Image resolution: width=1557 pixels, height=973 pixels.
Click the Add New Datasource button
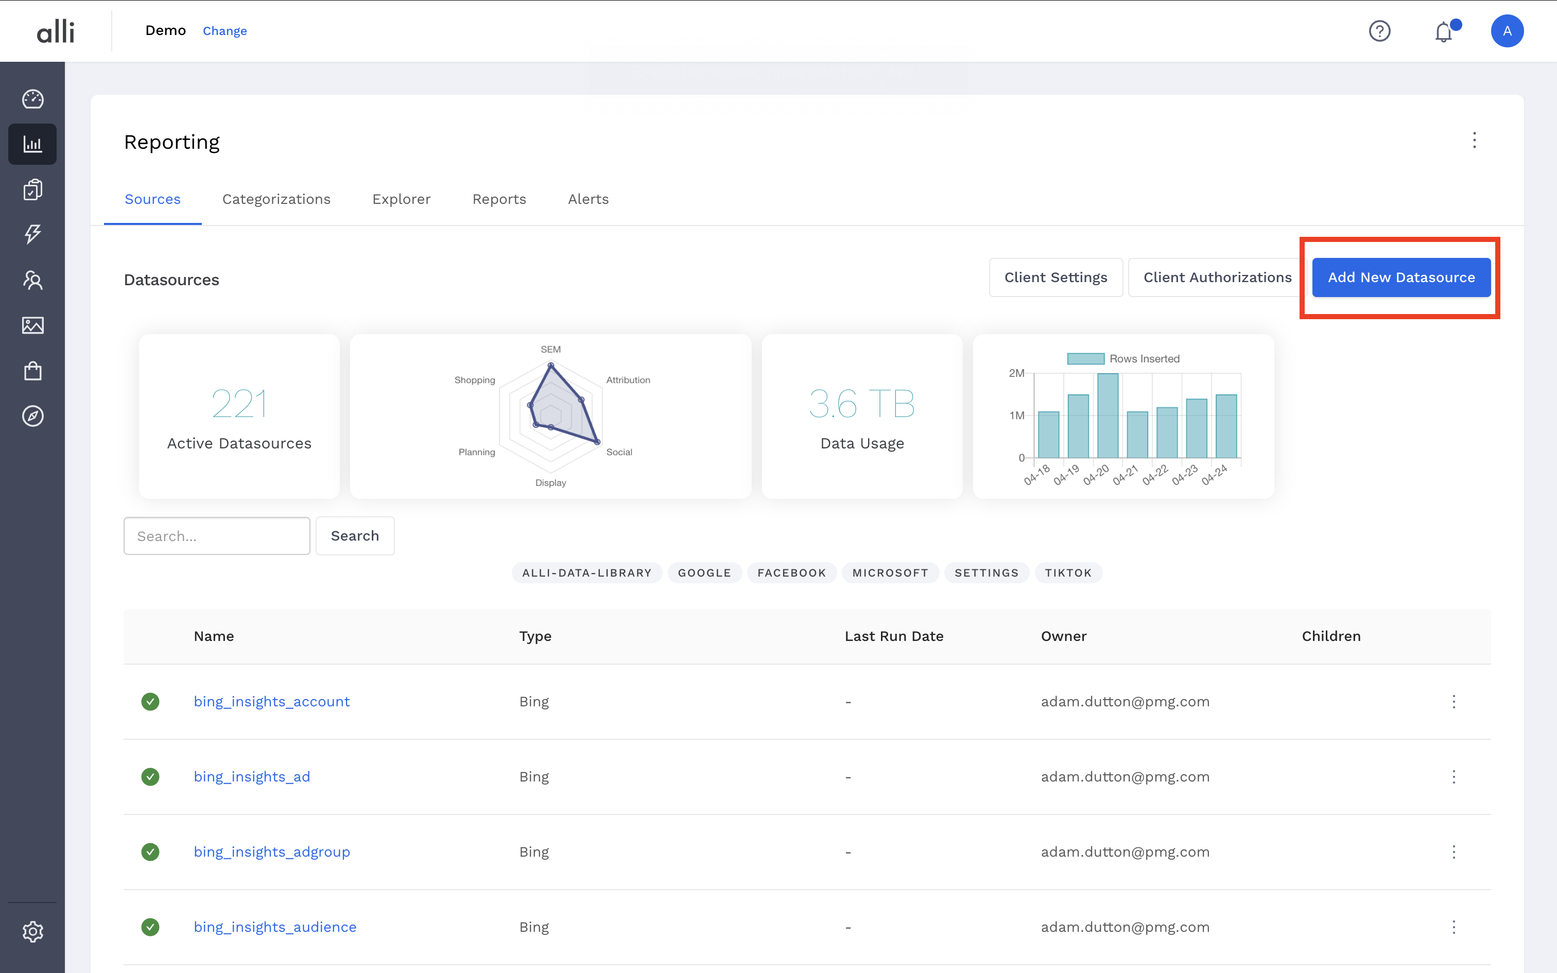1400,277
